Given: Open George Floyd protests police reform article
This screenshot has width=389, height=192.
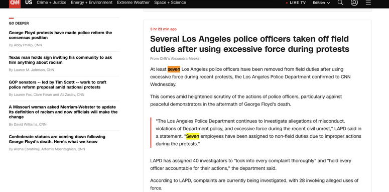Looking at the screenshot, I should (x=60, y=35).
